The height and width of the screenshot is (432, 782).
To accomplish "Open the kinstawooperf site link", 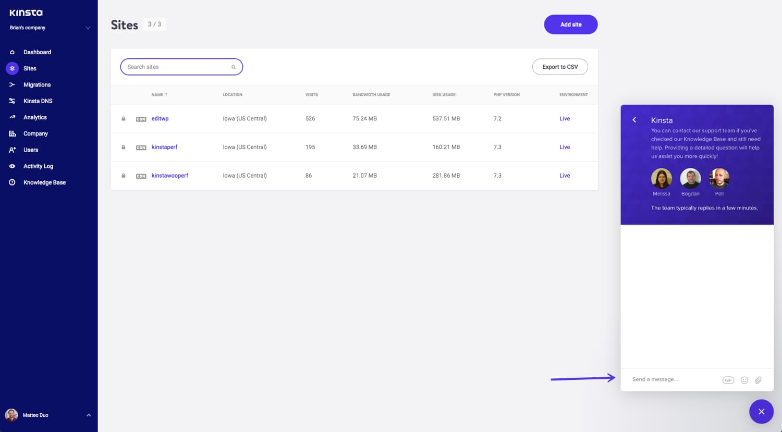I will click(x=169, y=176).
